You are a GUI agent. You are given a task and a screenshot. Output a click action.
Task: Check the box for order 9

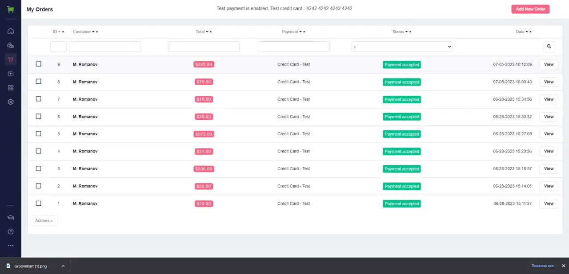38,64
